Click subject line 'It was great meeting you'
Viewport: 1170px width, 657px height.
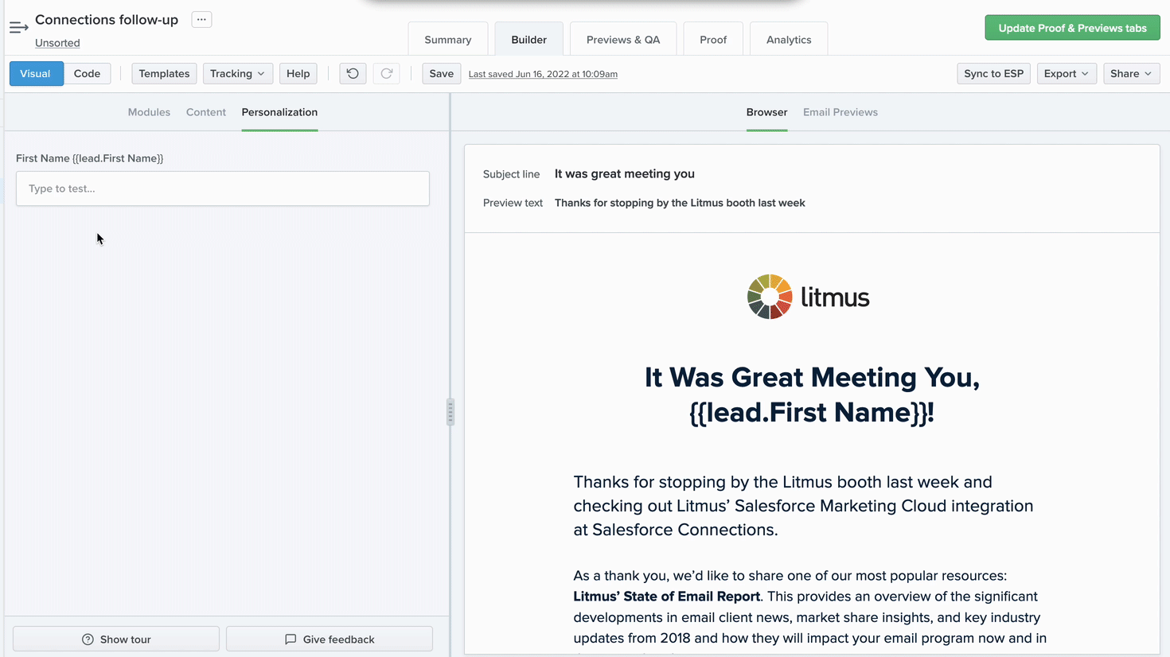[x=625, y=173]
